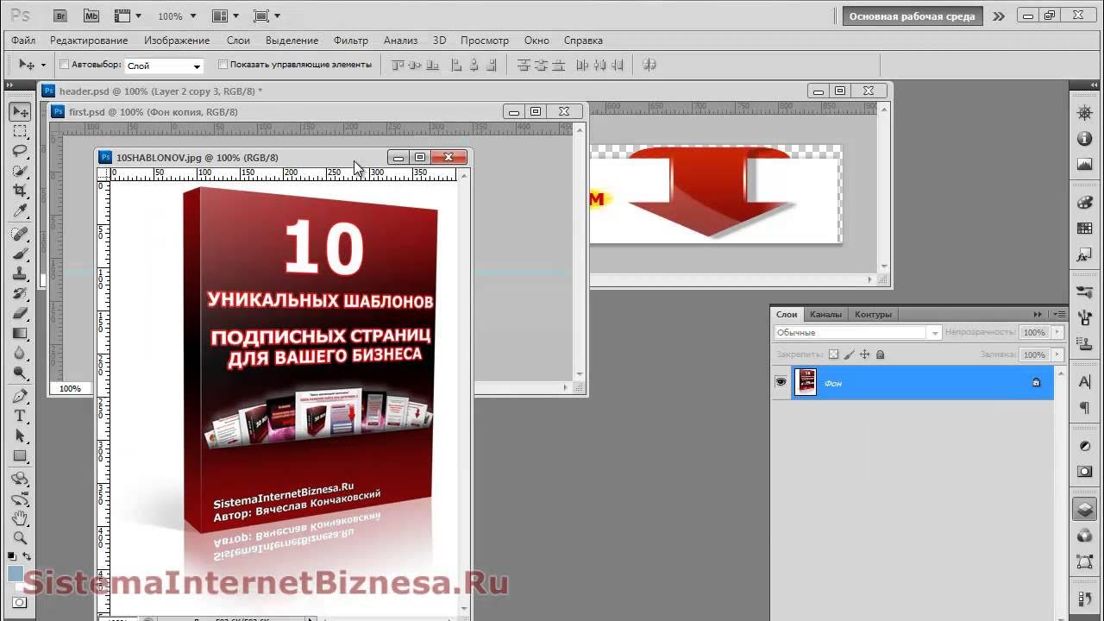Screen dimensions: 1104x621
Task: Open the Фильтр menu
Action: (x=351, y=41)
